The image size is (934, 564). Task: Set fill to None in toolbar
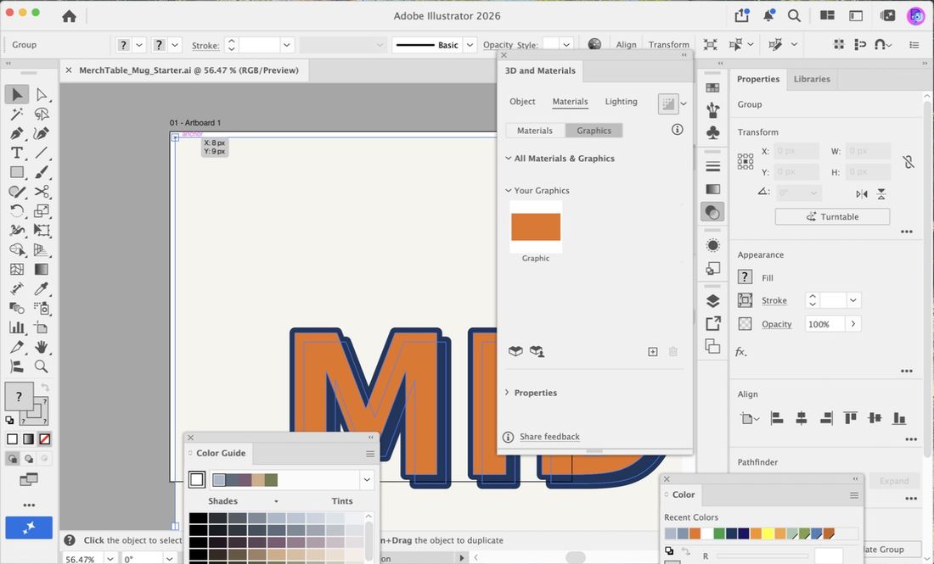pyautogui.click(x=45, y=439)
